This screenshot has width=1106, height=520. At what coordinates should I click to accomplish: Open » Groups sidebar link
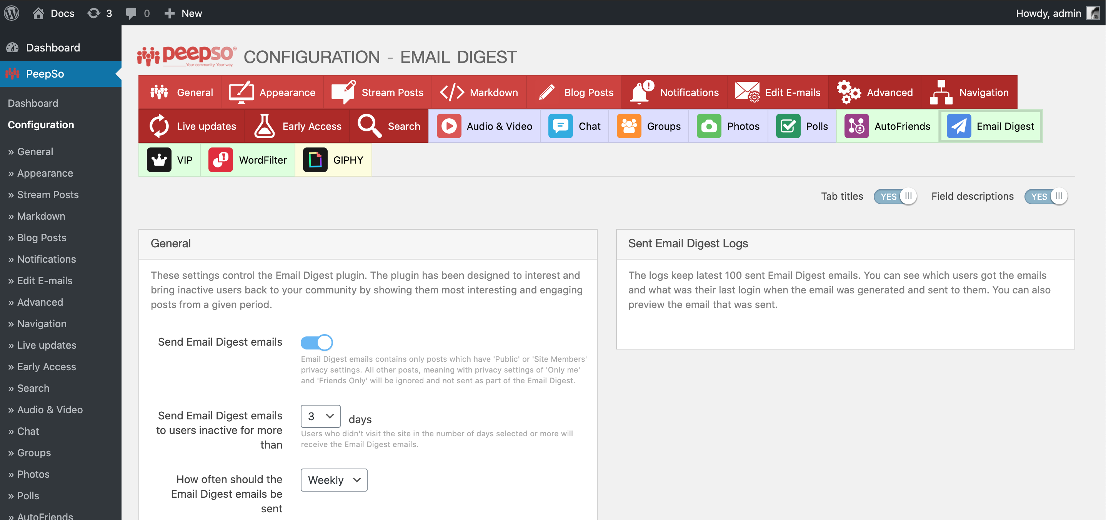[29, 453]
